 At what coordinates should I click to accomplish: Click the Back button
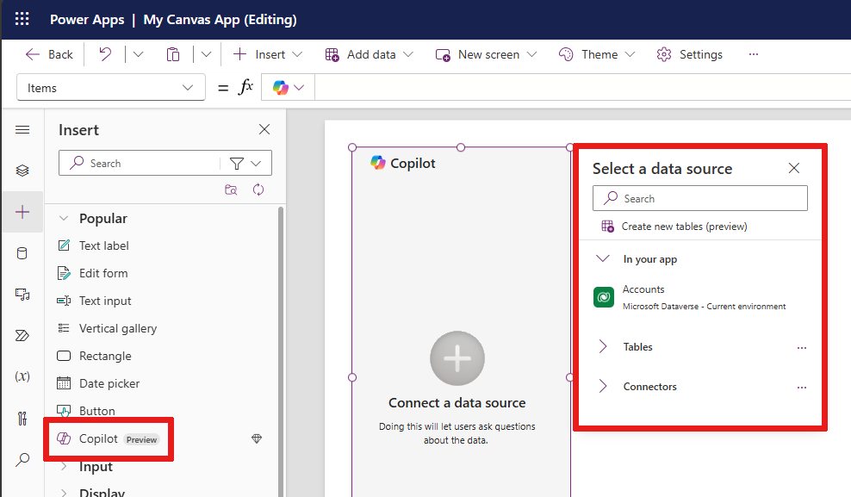coord(49,54)
